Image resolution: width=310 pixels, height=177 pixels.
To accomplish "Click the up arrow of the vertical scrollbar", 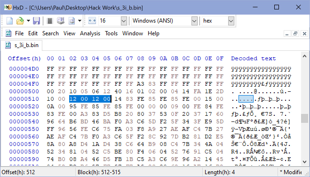I will (x=304, y=56).
